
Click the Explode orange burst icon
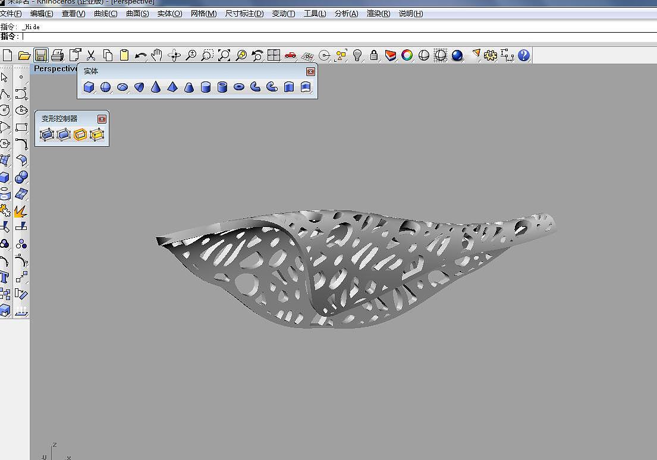tap(21, 211)
